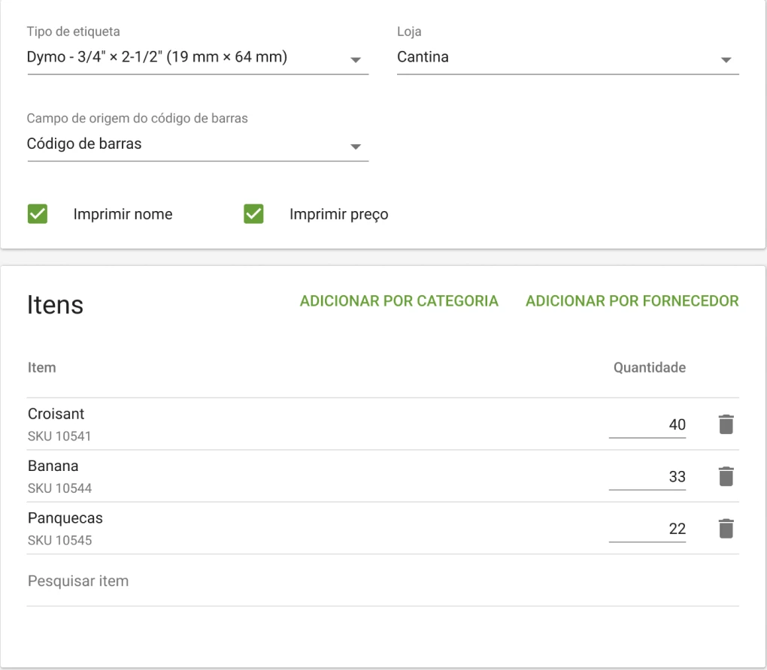The image size is (767, 670).
Task: Click the trash icon for Panquecas
Action: 725,529
